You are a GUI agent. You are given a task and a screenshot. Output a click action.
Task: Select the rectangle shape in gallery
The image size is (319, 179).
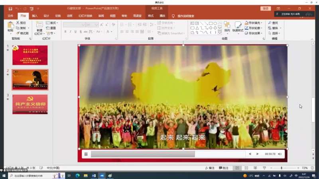(x=211, y=23)
